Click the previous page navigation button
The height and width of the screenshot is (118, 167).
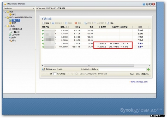[x=47, y=74]
